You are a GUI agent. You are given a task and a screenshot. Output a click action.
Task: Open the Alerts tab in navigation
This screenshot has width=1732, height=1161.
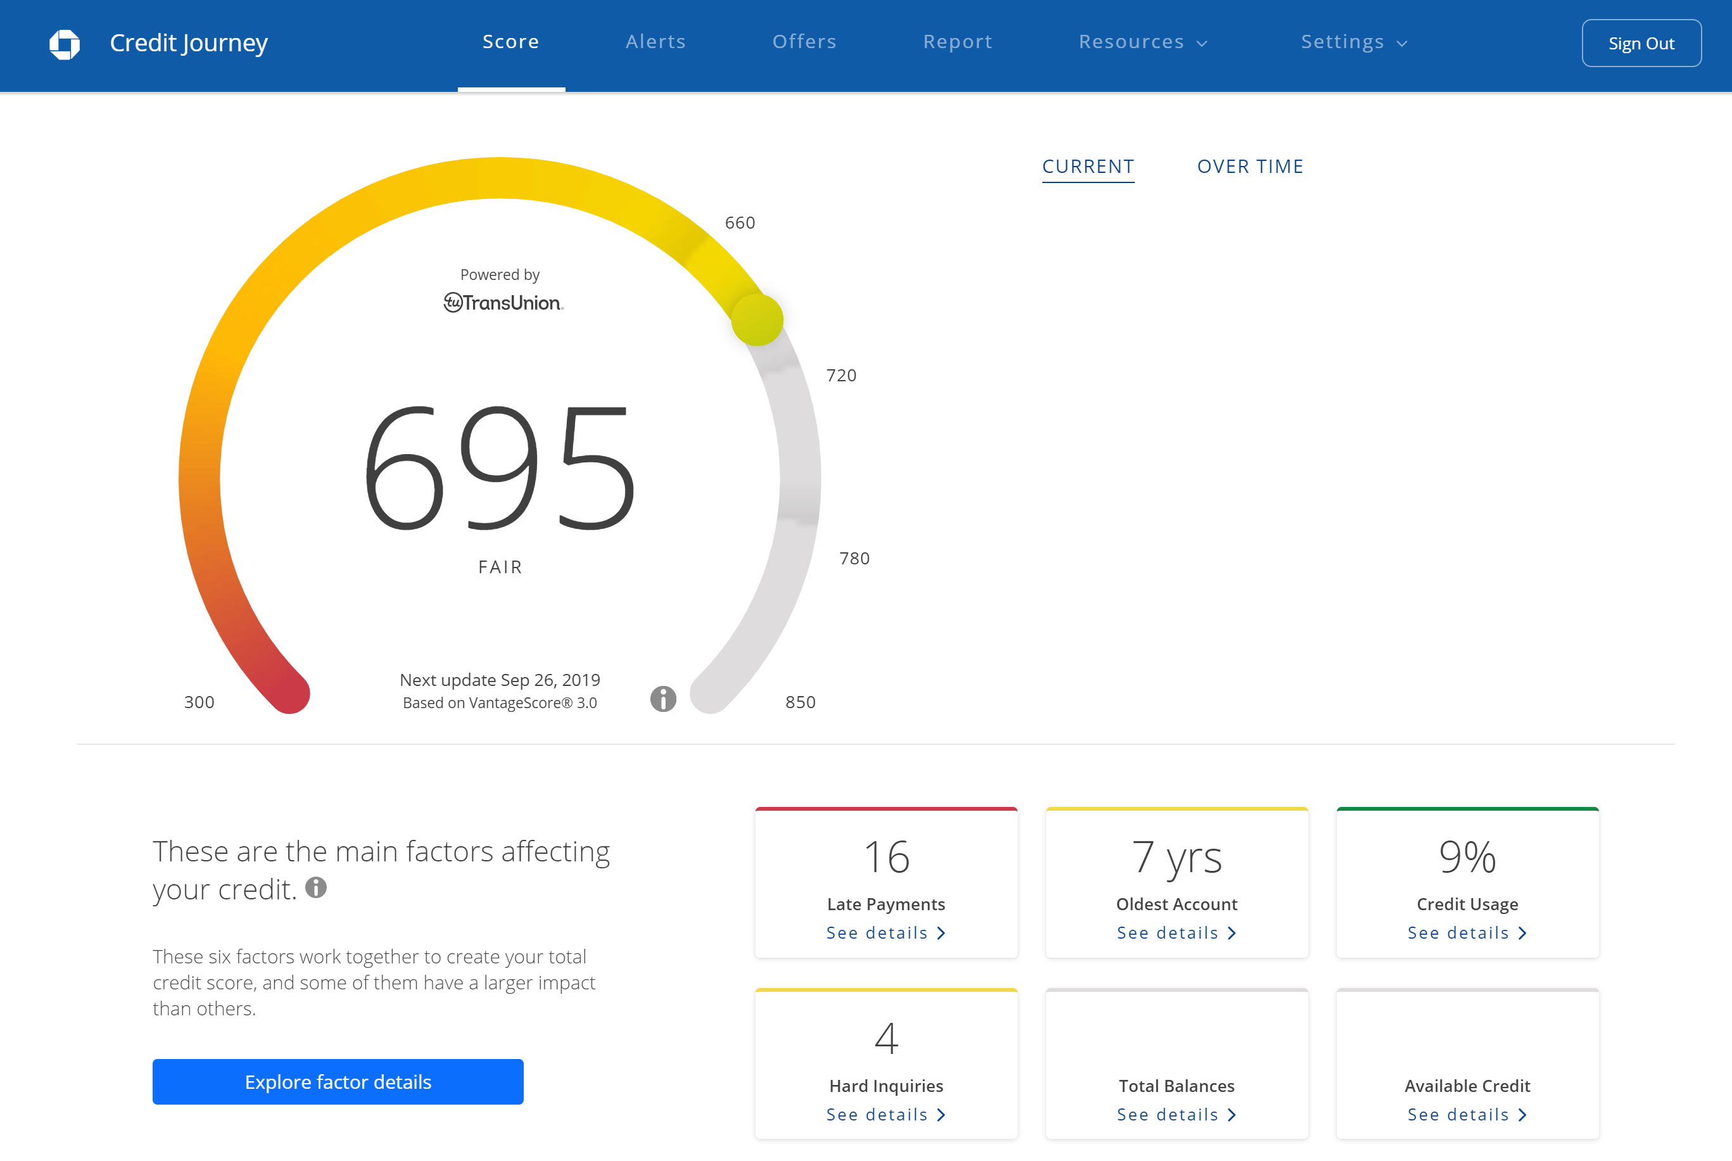[656, 42]
